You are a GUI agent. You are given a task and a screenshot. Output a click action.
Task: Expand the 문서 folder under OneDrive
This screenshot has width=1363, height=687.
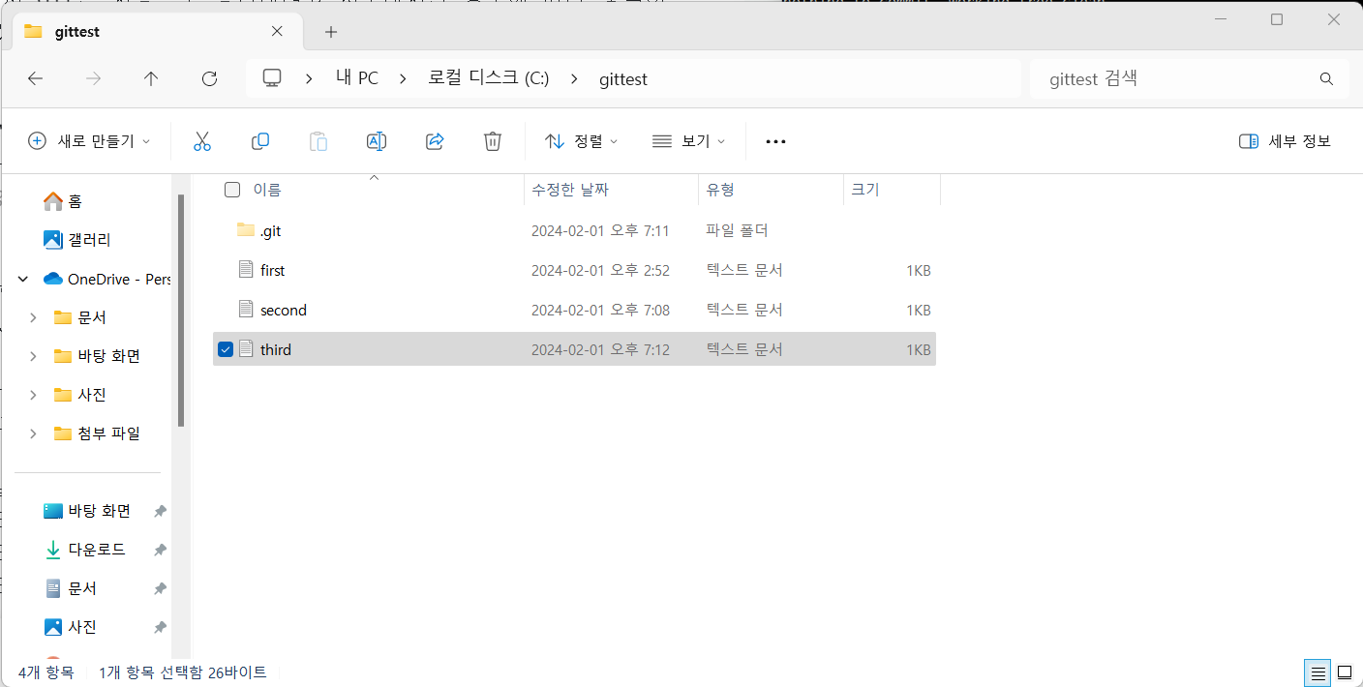tap(33, 317)
